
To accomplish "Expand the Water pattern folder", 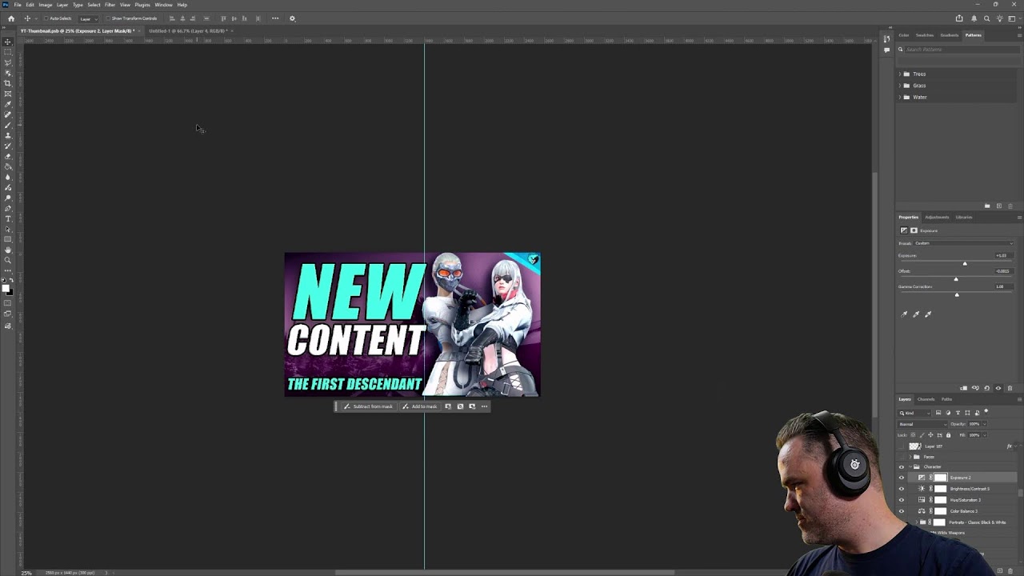I will 900,98.
